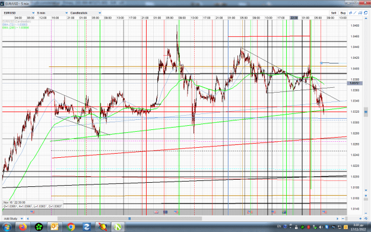The width and height of the screenshot is (371, 232).
Task: Zoom in the time axis
Action: coord(360,219)
